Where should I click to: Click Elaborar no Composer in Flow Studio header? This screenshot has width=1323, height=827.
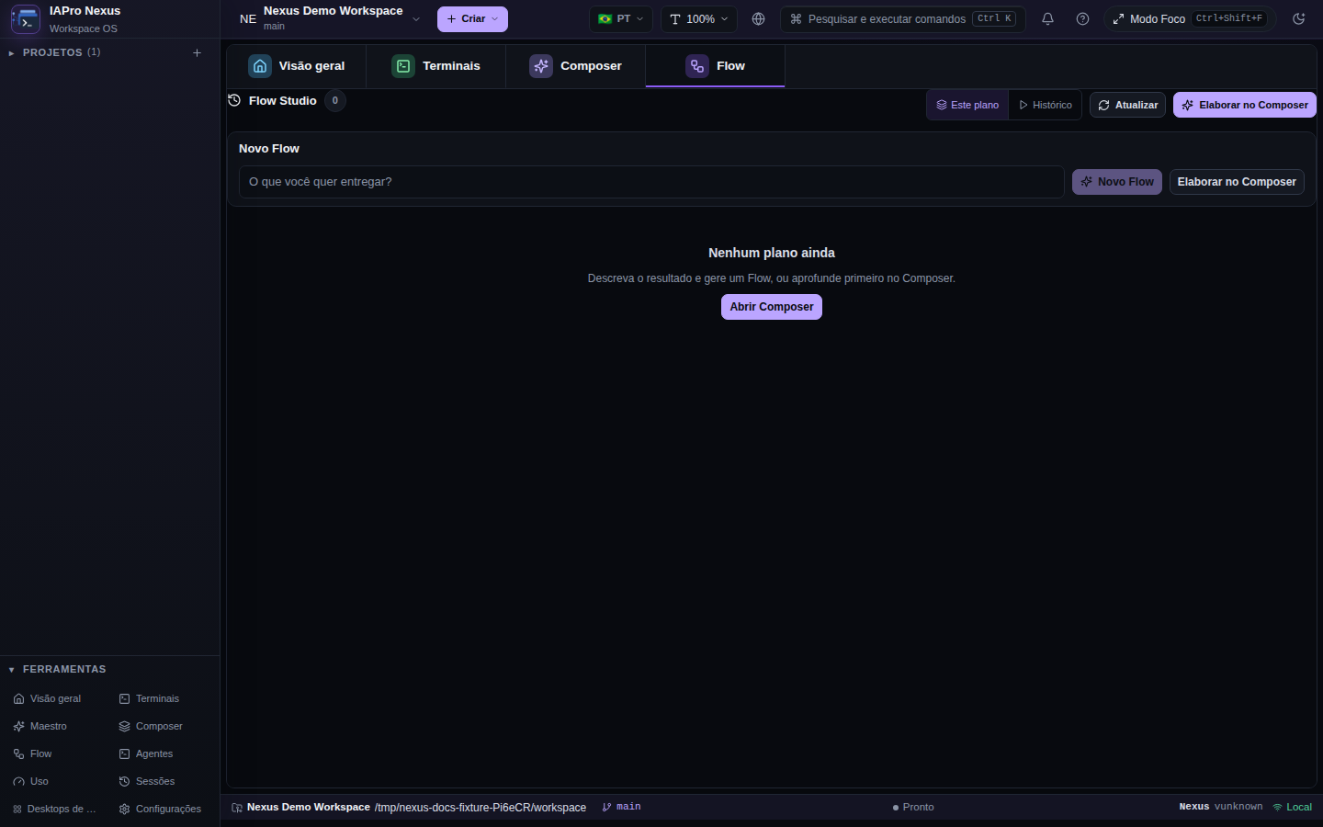pyautogui.click(x=1245, y=105)
